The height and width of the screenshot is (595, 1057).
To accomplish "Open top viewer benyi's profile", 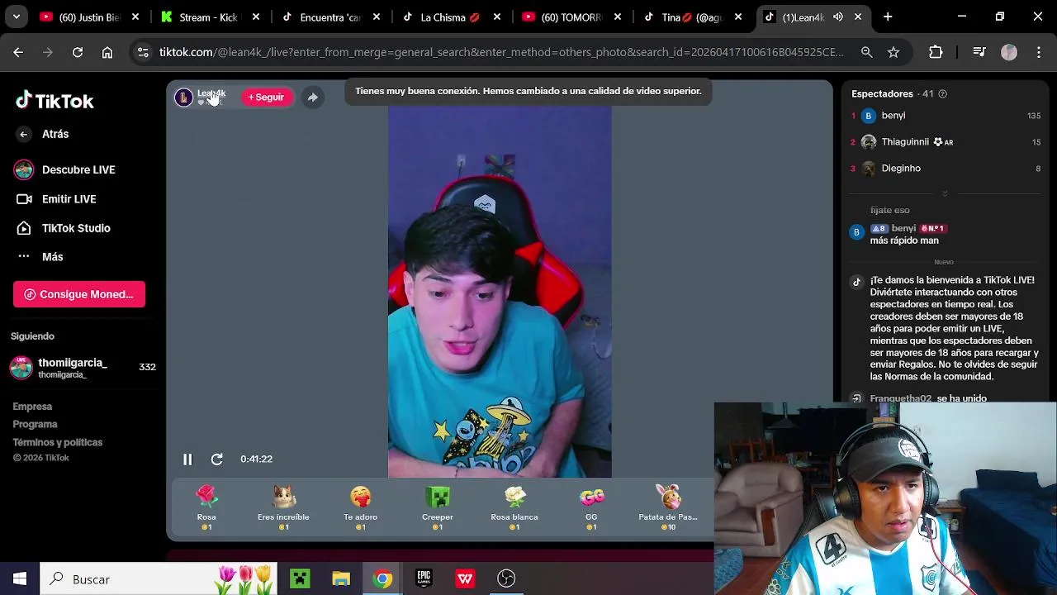I will [x=893, y=116].
